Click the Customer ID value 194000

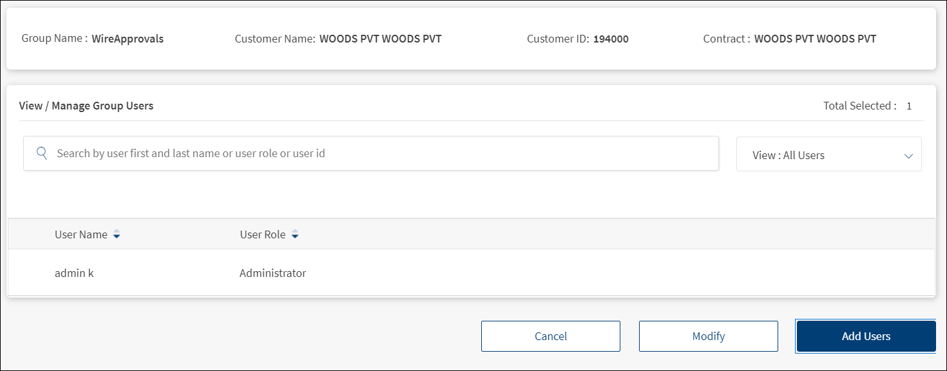click(611, 39)
